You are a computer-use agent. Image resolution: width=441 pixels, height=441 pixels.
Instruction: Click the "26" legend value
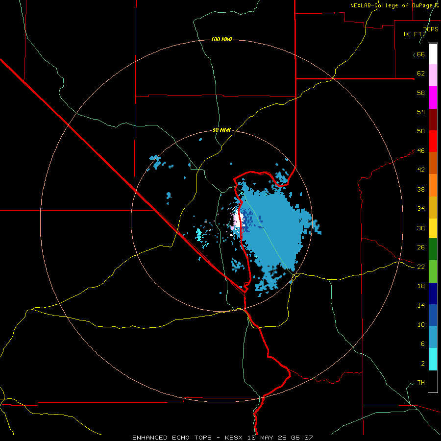pyautogui.click(x=421, y=247)
